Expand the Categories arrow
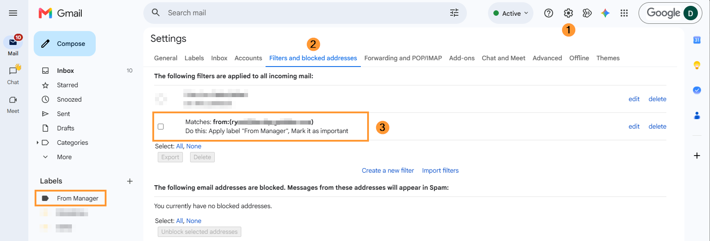Viewport: 710px width, 241px height. [37, 143]
